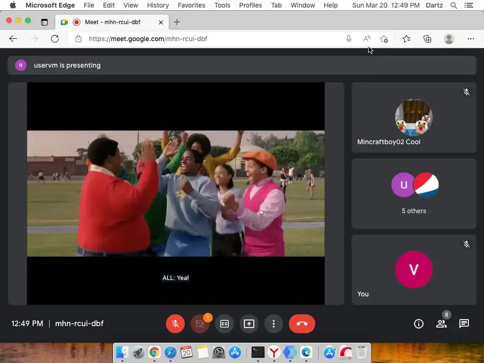Image resolution: width=484 pixels, height=363 pixels.
Task: Open the Help menu
Action: click(x=330, y=5)
